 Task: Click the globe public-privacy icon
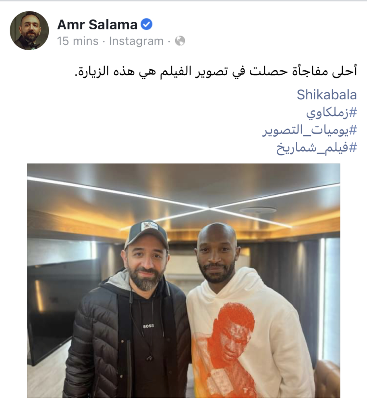click(x=180, y=41)
